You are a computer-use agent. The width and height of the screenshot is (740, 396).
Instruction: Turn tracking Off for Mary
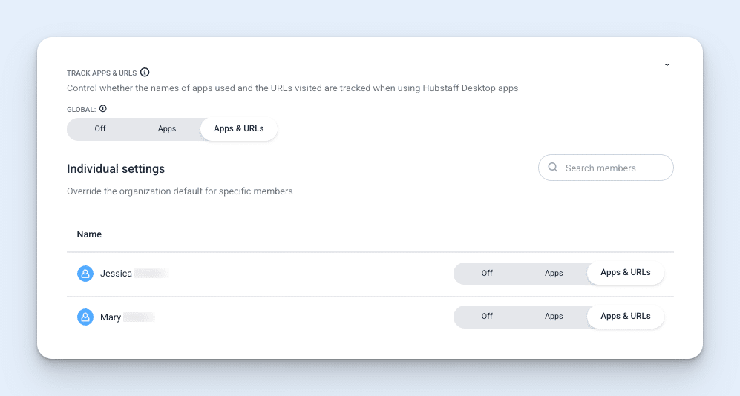[x=487, y=317]
